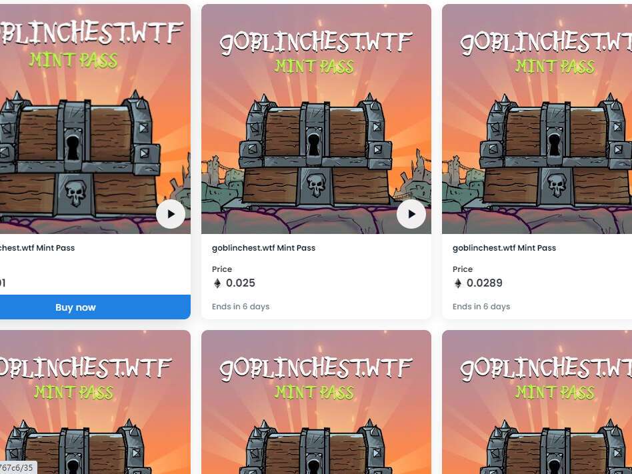Image resolution: width=632 pixels, height=474 pixels.
Task: Click the 0.025 price value
Action: click(x=241, y=283)
